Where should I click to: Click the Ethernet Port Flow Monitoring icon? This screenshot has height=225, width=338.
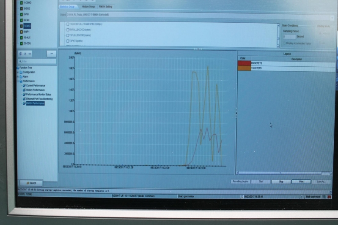tap(24, 99)
